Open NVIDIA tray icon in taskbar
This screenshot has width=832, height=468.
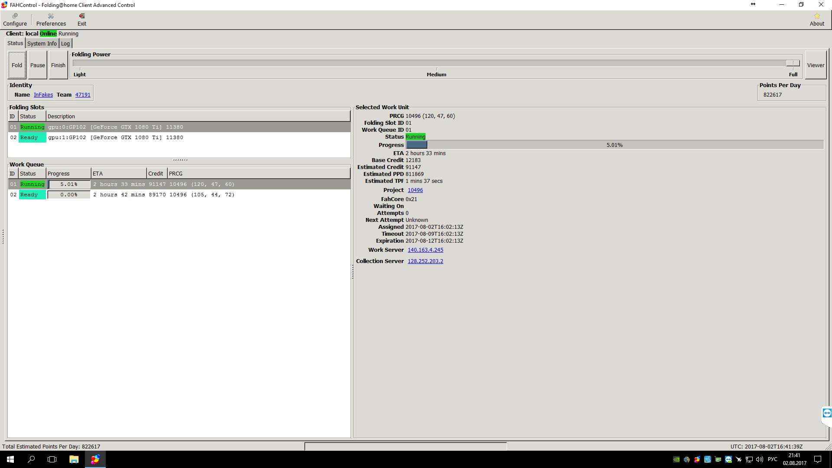click(676, 459)
